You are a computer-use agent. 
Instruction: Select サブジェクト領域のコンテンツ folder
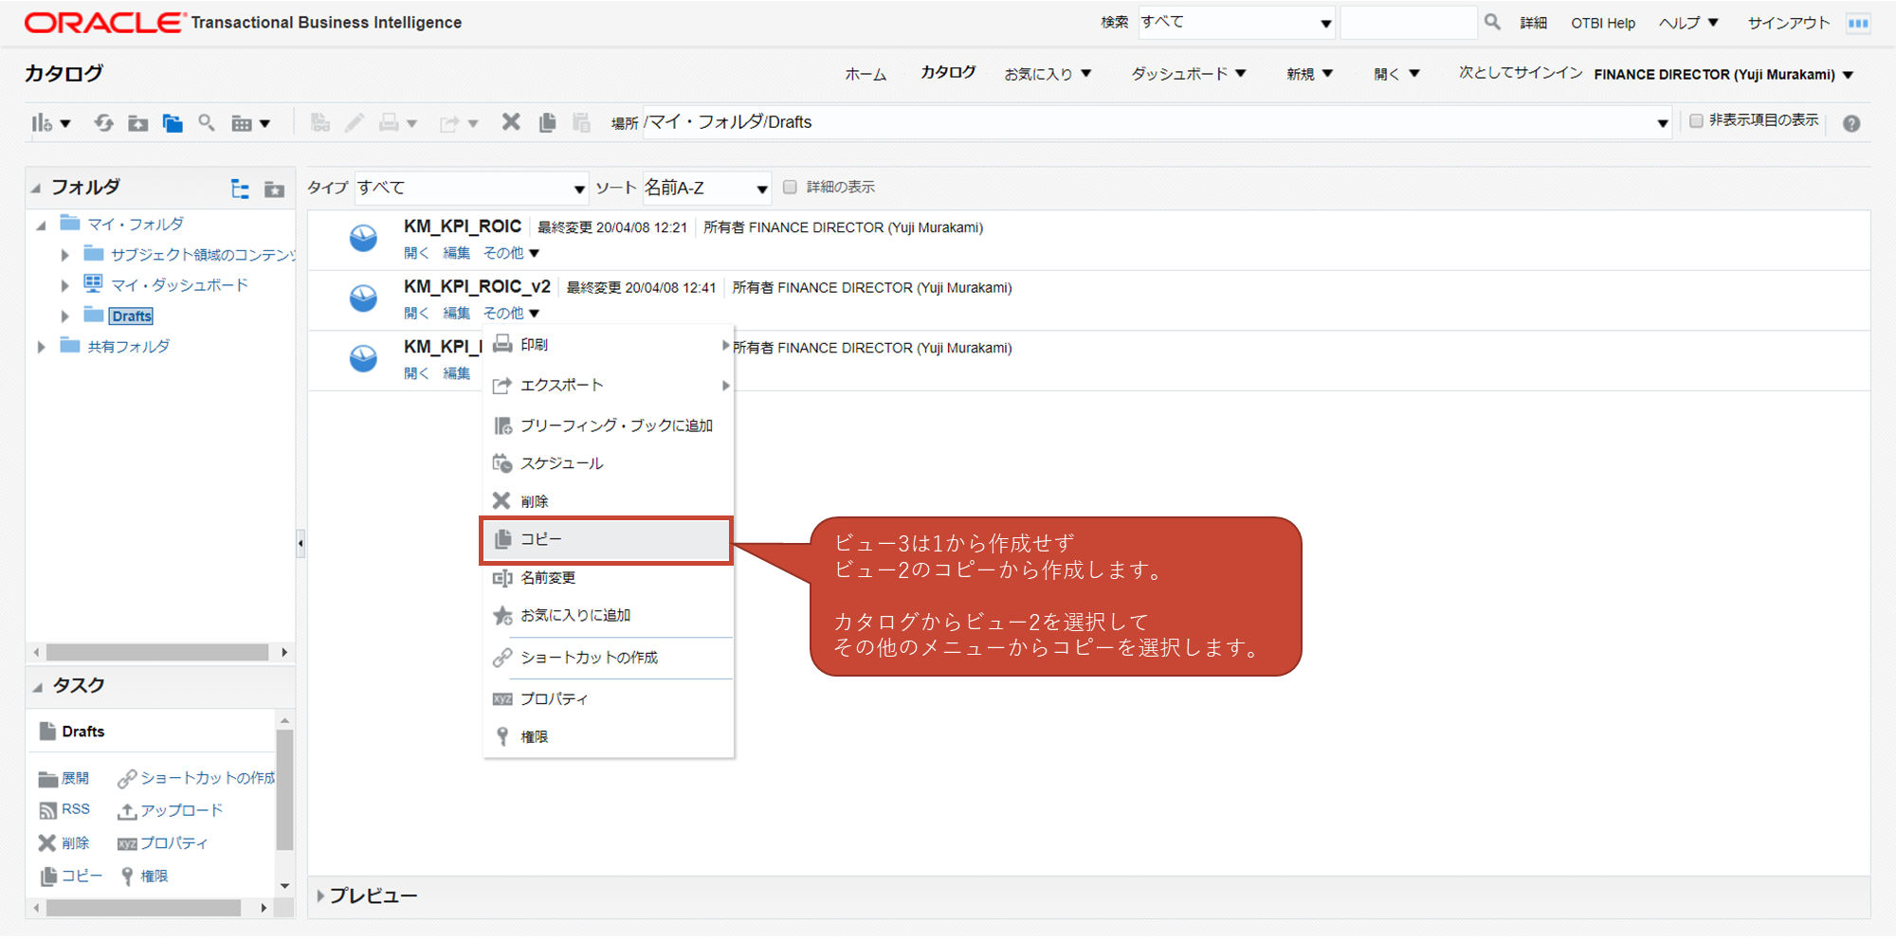(x=202, y=255)
